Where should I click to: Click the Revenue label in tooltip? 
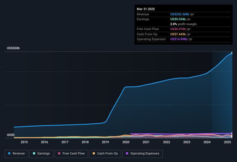(143, 14)
